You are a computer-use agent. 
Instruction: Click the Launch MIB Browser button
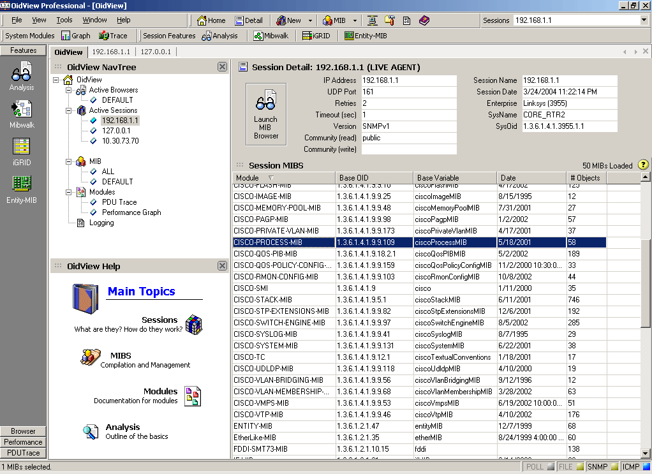point(266,114)
